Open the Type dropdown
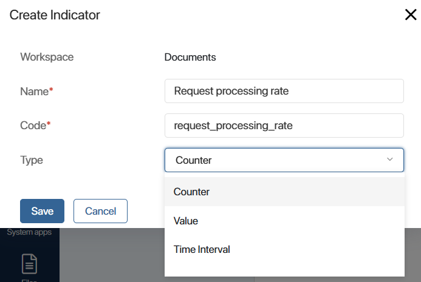421x282 pixels. click(284, 160)
